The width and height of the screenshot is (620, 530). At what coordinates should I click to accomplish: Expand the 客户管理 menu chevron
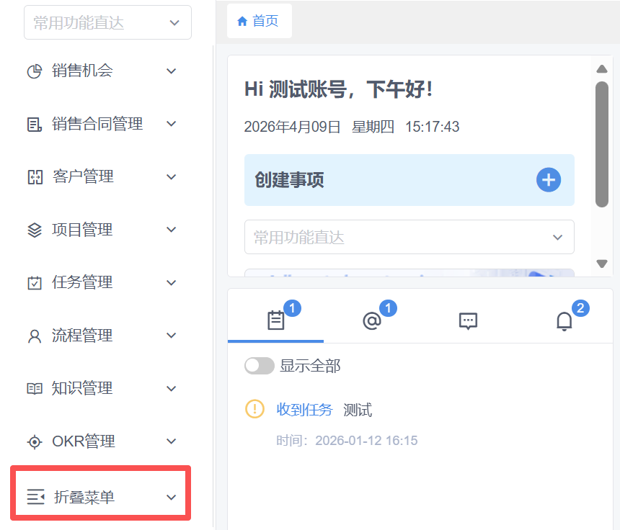pos(171,177)
